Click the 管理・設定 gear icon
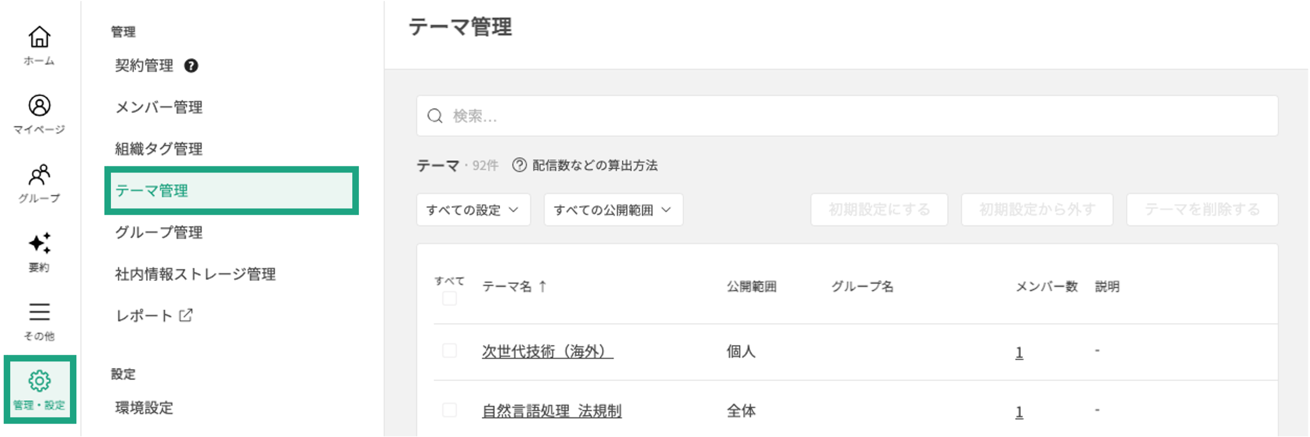Screen dimensions: 1310x437 [39, 381]
